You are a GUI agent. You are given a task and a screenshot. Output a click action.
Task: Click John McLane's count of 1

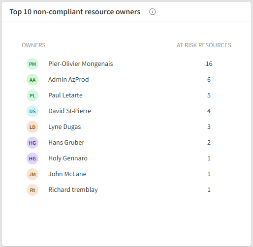tap(209, 174)
